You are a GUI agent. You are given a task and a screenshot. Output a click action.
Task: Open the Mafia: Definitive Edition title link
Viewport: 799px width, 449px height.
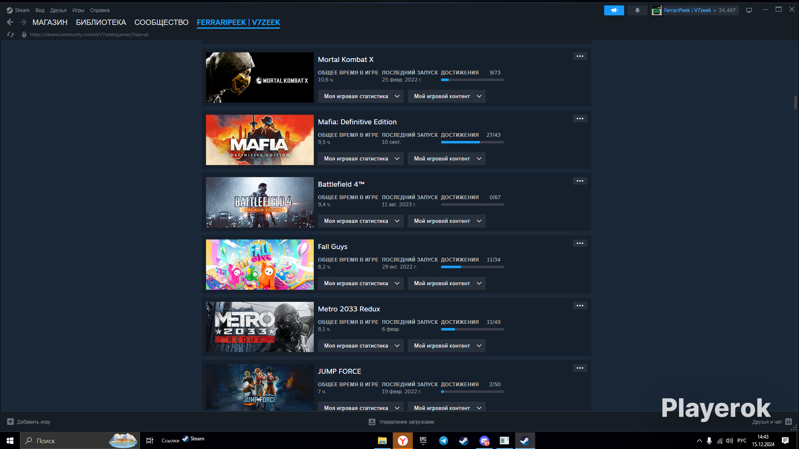[357, 122]
